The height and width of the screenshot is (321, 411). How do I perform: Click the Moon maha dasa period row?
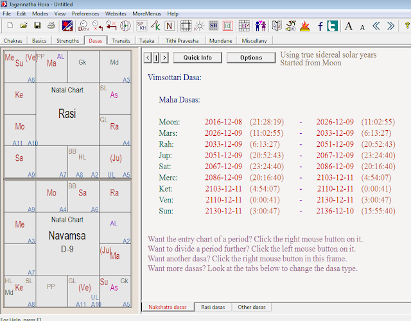(x=277, y=122)
